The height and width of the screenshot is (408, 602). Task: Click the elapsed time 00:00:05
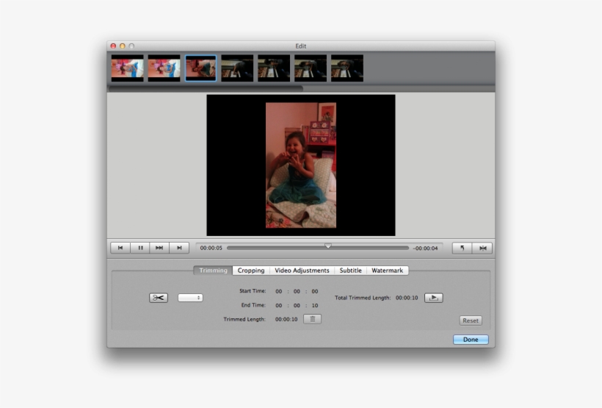[x=211, y=248]
